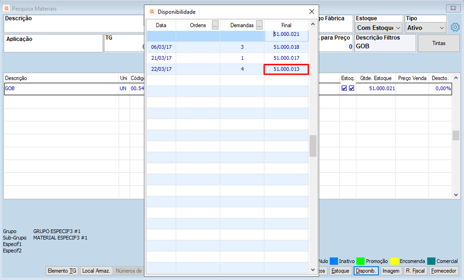Toggle first Estoq. checkbox in GOB row
The height and width of the screenshot is (280, 464).
(344, 88)
